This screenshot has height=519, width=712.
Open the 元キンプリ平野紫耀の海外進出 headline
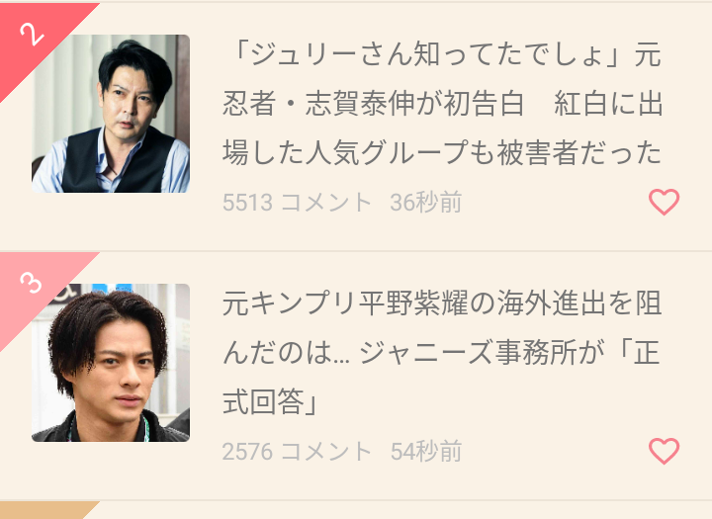click(442, 353)
